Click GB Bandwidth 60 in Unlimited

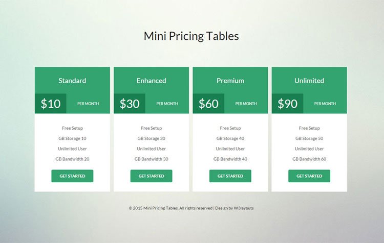tap(309, 159)
